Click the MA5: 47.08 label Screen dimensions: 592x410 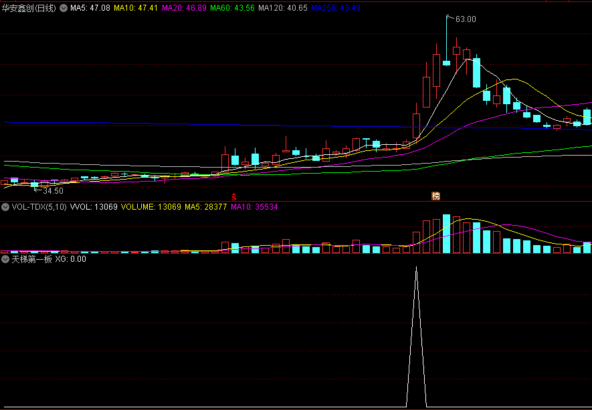pos(90,8)
